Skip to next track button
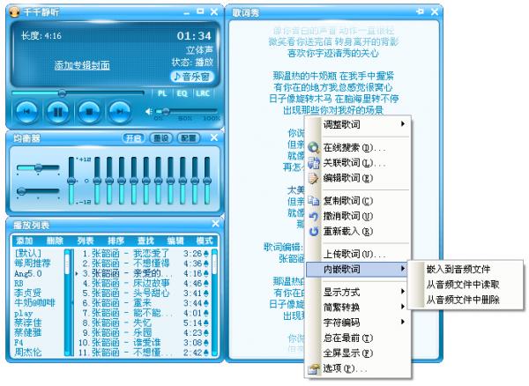Viewport: 529px width, 386px height. click(x=120, y=112)
